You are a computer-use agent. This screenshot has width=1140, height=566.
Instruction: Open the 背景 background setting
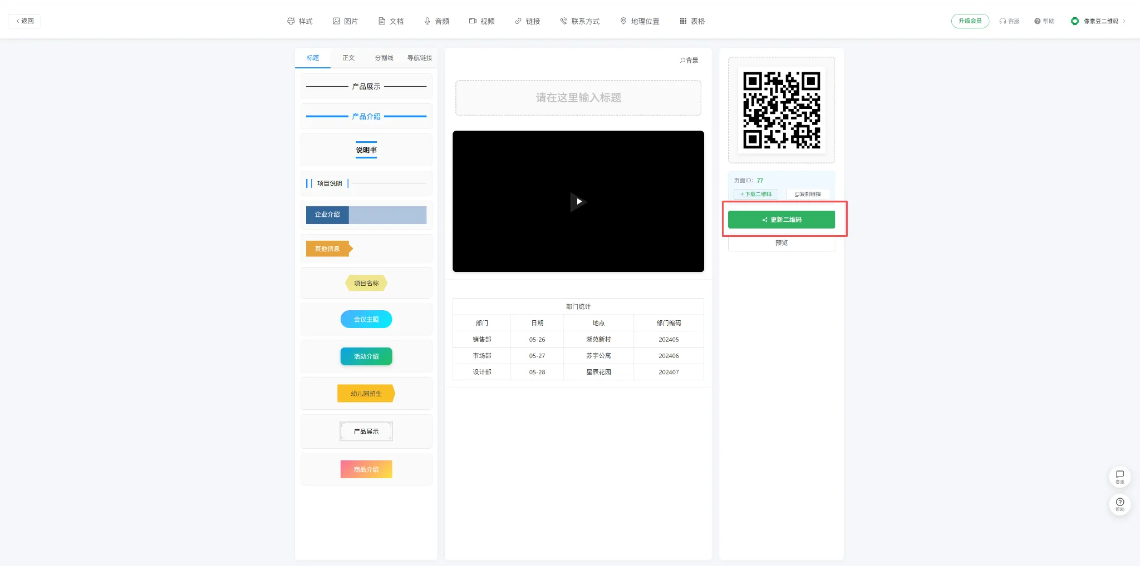(689, 60)
